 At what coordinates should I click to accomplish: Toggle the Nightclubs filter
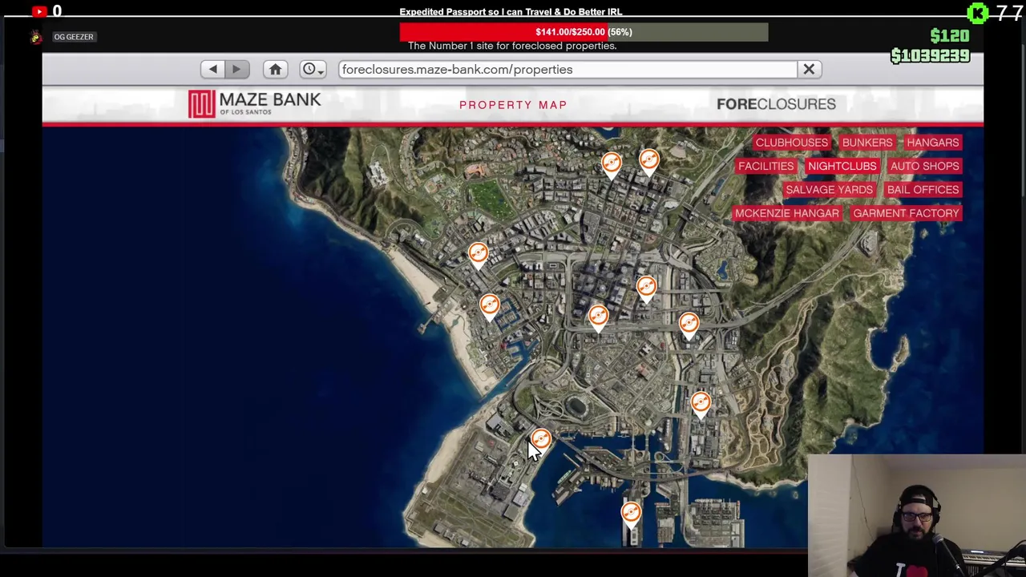(842, 166)
